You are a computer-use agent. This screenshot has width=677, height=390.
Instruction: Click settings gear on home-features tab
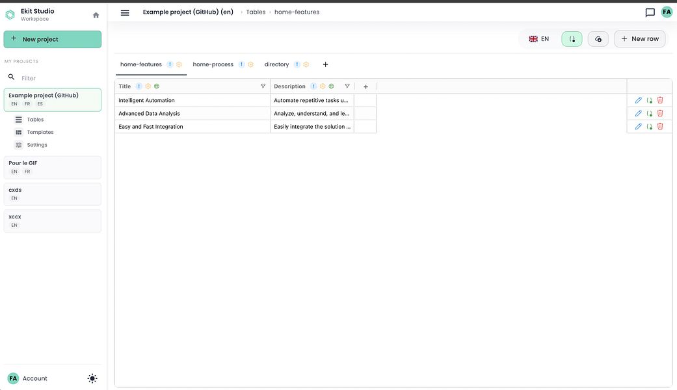click(179, 64)
